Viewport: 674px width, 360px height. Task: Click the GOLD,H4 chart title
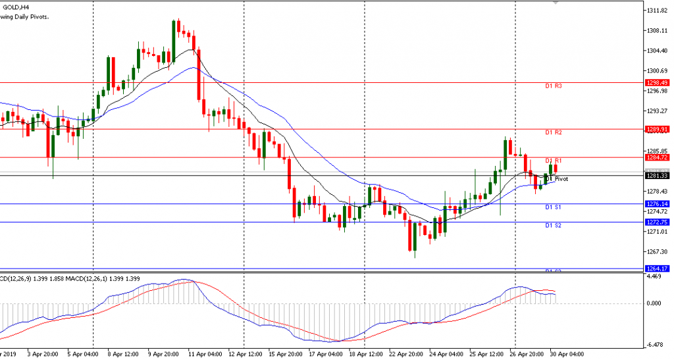[14, 8]
